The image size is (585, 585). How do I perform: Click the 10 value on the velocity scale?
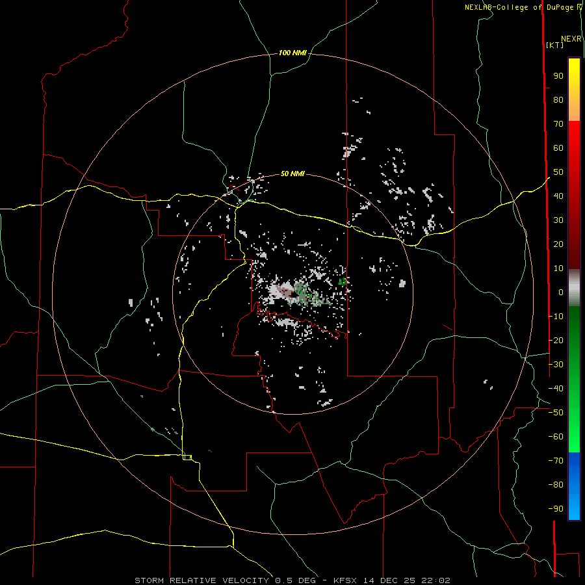(x=558, y=268)
